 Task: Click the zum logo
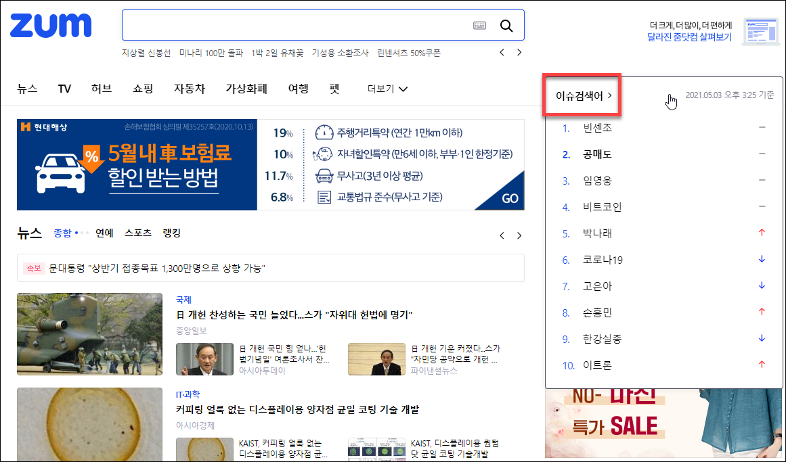(x=51, y=25)
